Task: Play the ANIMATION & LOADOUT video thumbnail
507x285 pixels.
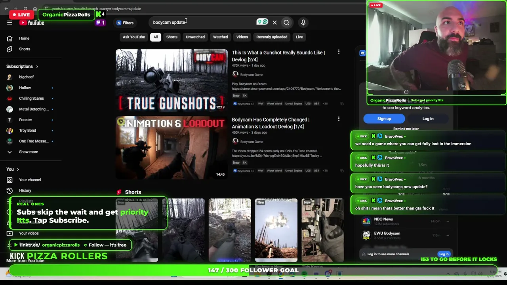Action: [172, 148]
